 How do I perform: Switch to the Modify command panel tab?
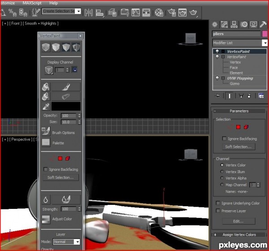224,24
